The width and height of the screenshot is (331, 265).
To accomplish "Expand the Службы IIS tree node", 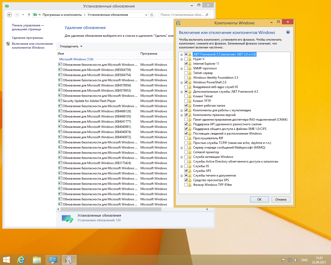I will point(182,166).
